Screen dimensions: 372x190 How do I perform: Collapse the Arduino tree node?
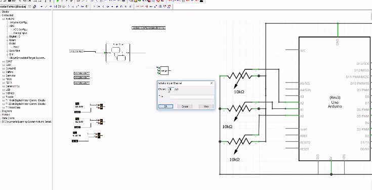click(4, 19)
